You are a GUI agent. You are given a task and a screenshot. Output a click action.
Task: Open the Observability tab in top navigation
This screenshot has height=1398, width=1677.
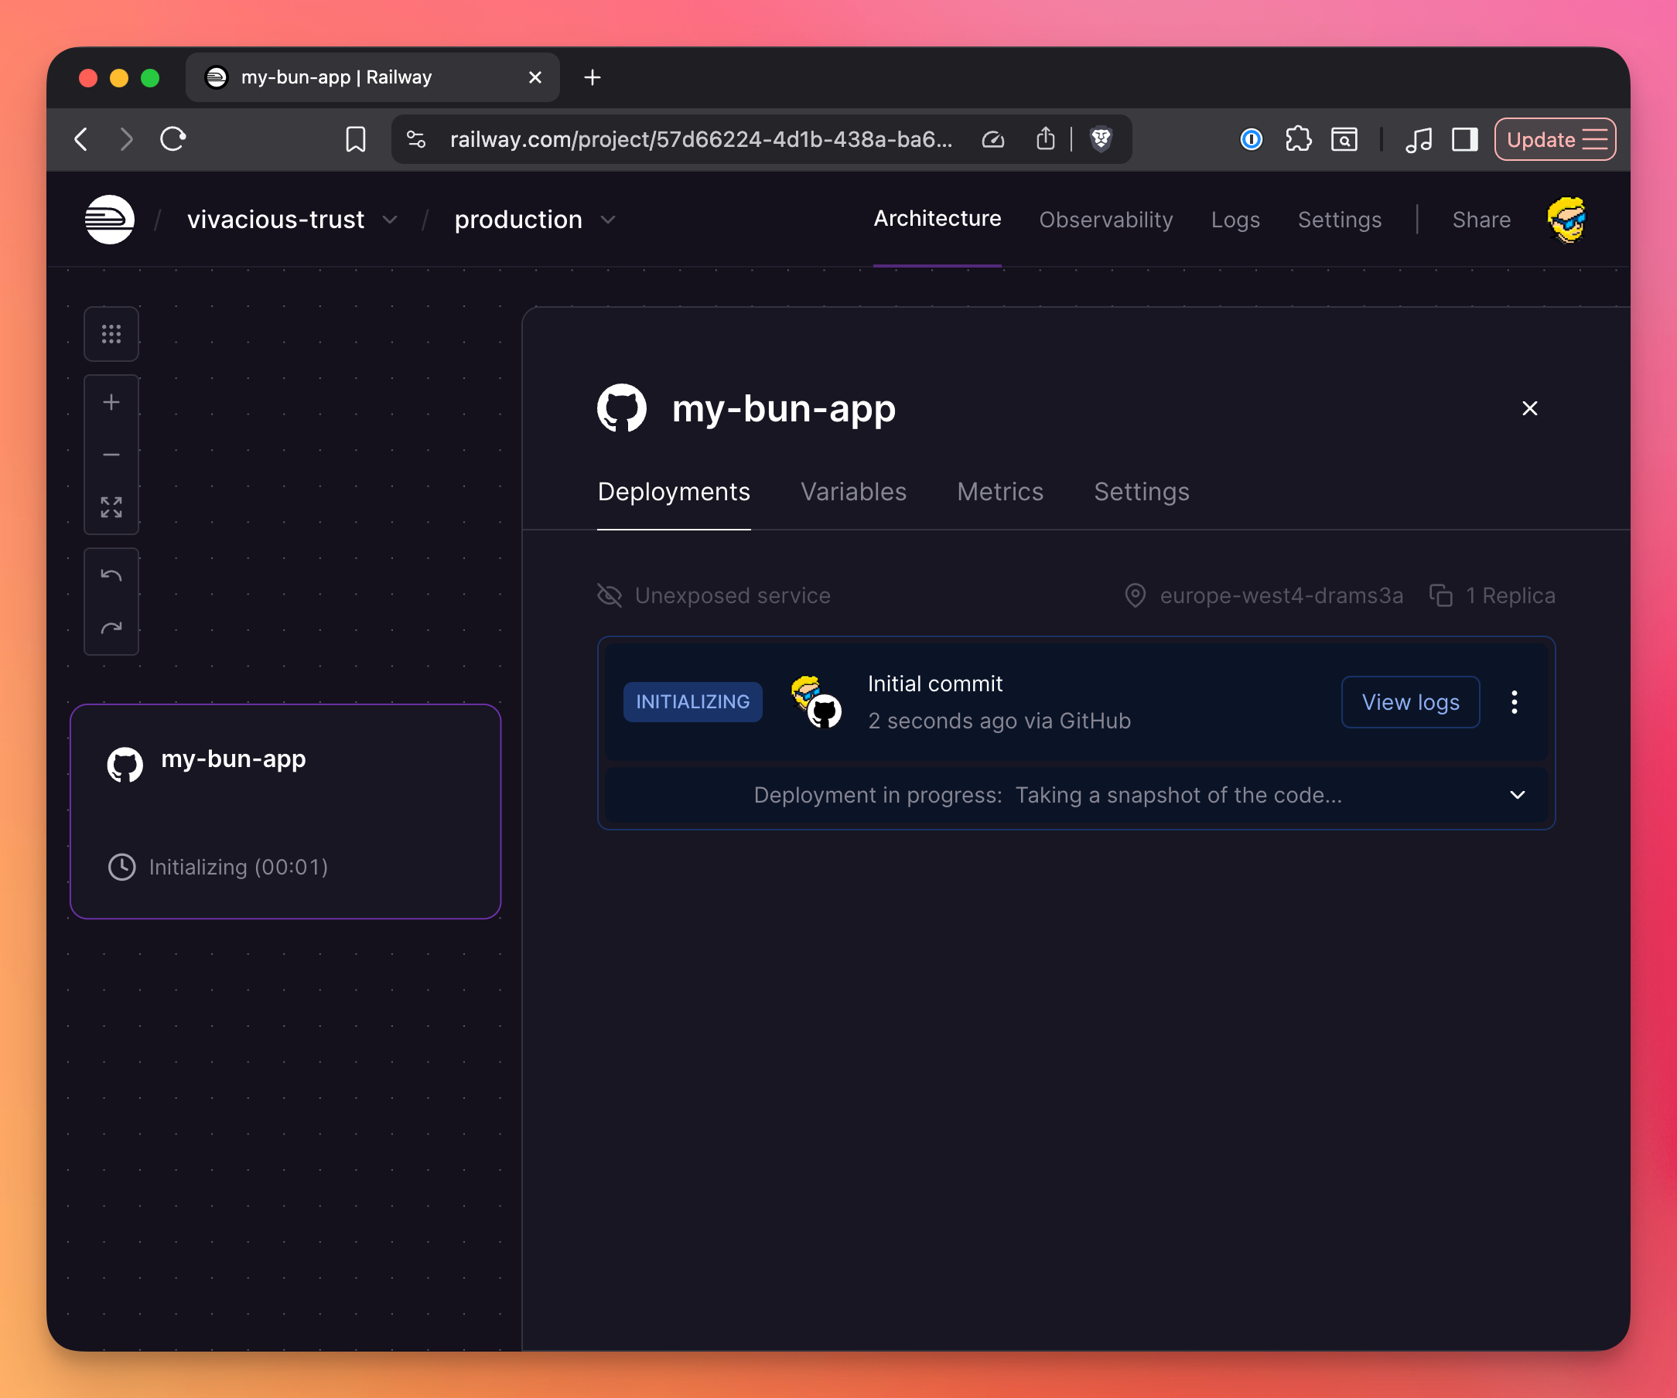point(1105,220)
